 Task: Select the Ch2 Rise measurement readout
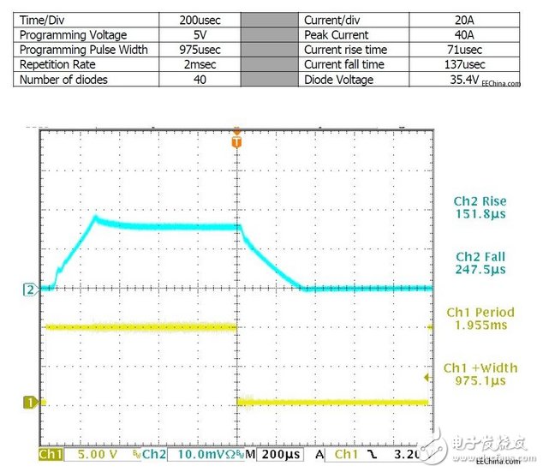480,208
